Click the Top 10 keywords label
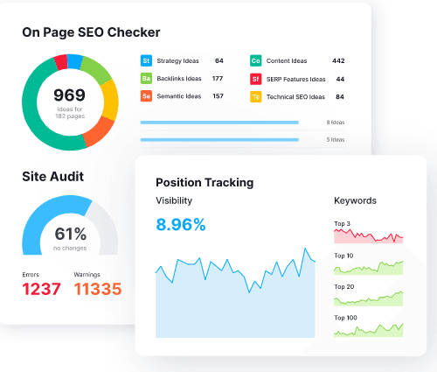Screen dimensions: 437x372 pyautogui.click(x=343, y=256)
